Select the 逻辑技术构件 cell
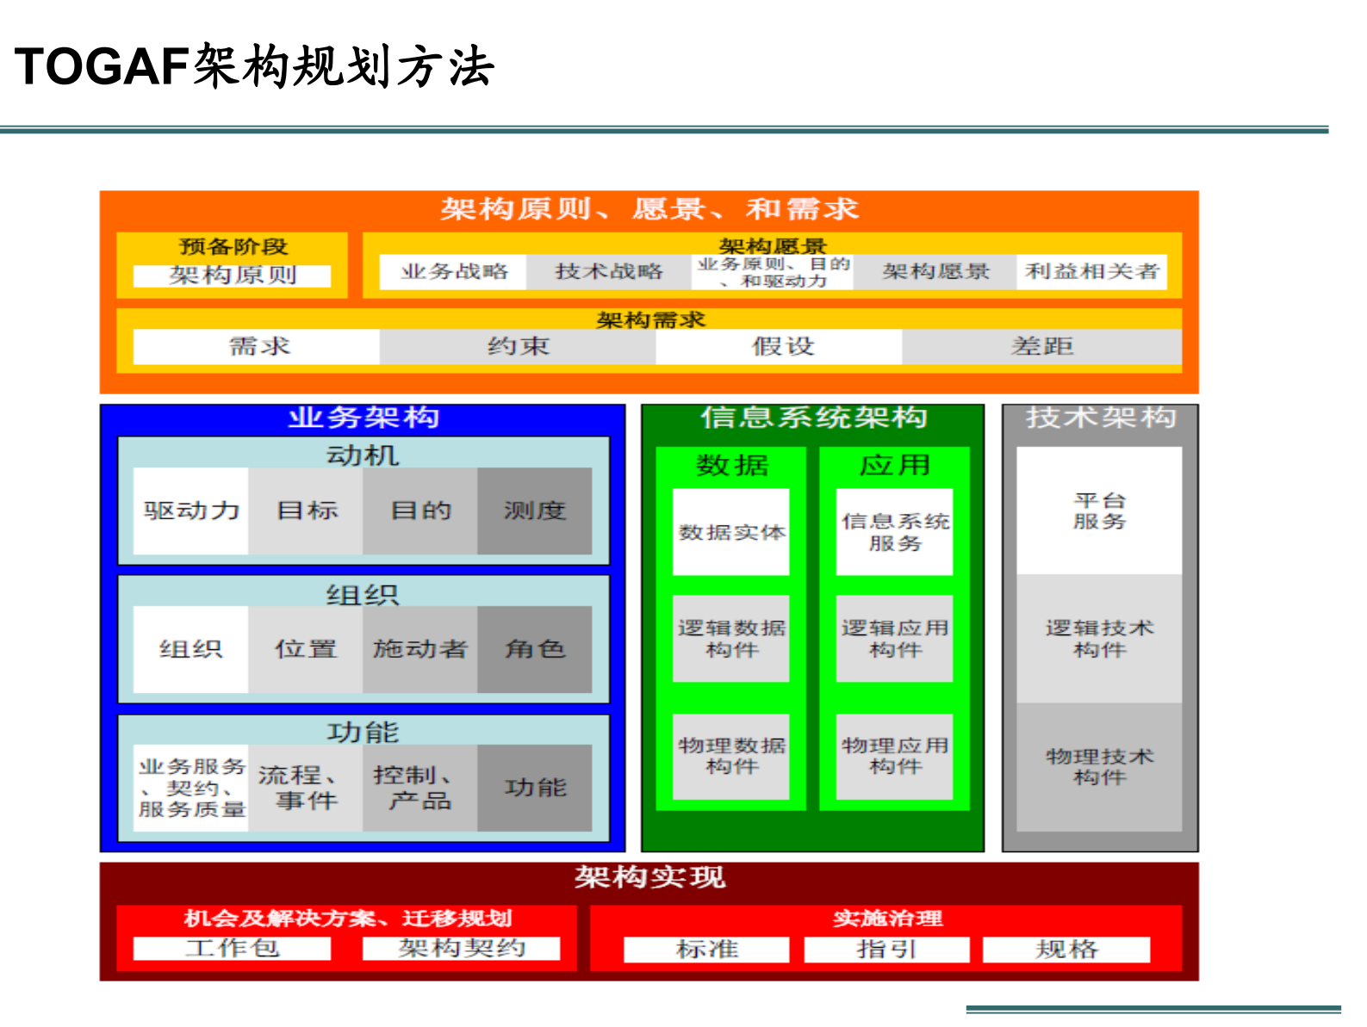 [x=1099, y=639]
